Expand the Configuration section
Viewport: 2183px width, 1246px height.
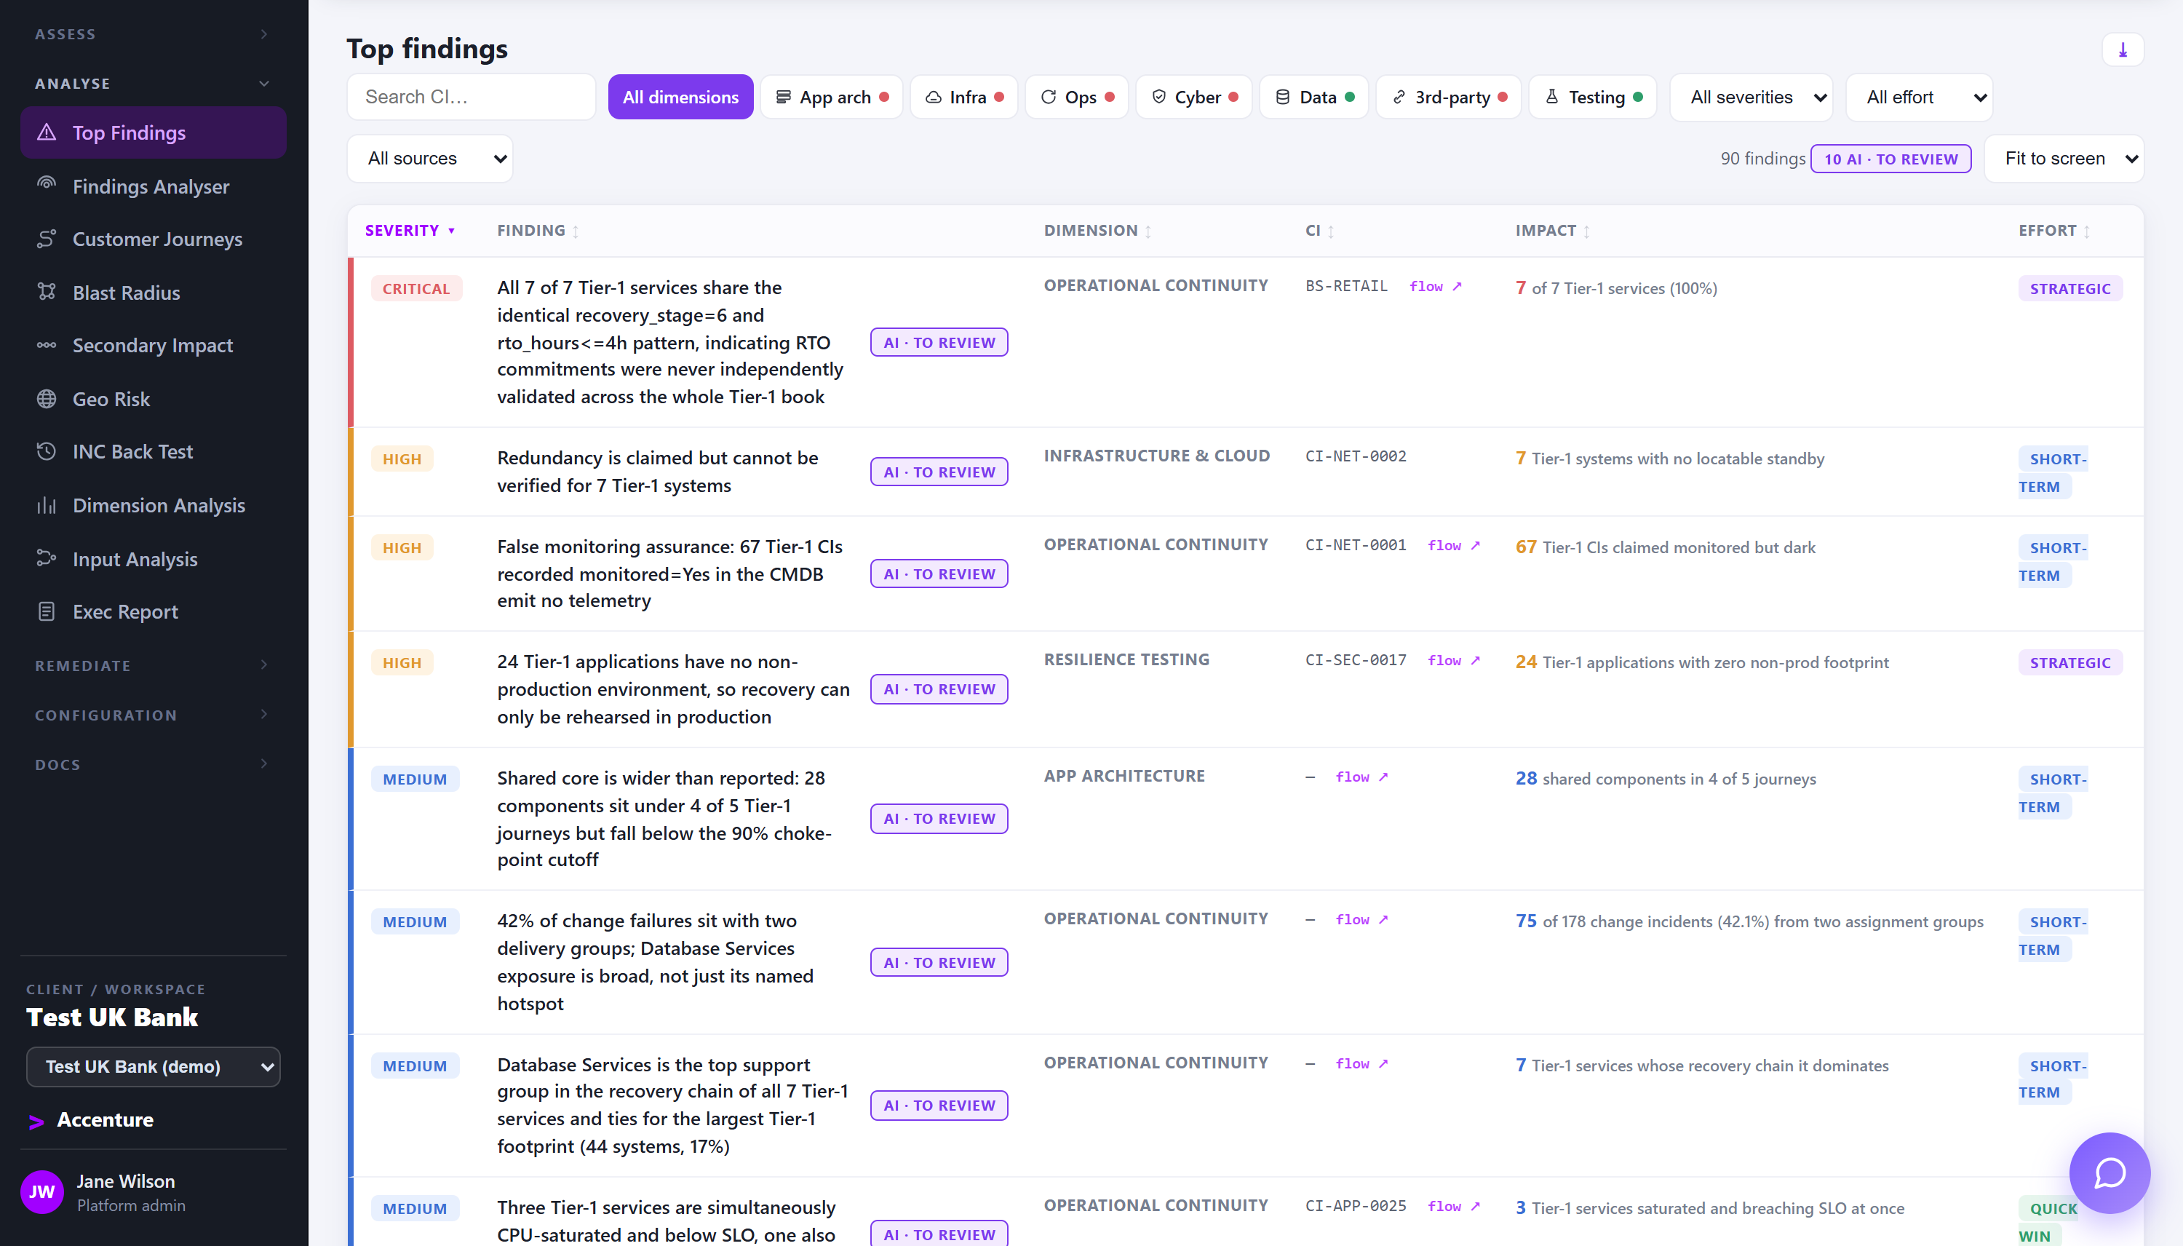153,715
